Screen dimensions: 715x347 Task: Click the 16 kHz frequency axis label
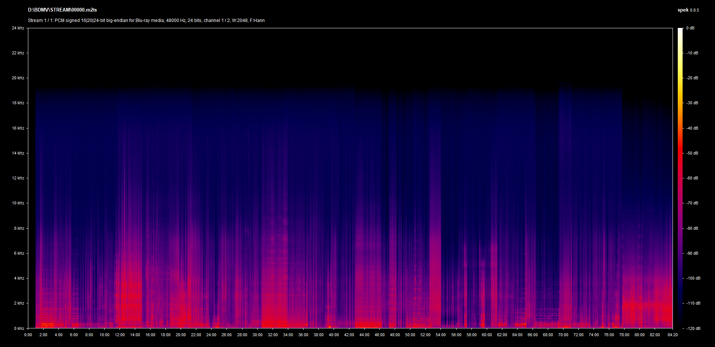(x=18, y=128)
